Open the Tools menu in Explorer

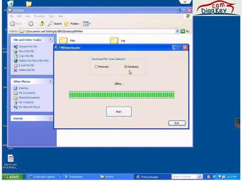(51, 16)
